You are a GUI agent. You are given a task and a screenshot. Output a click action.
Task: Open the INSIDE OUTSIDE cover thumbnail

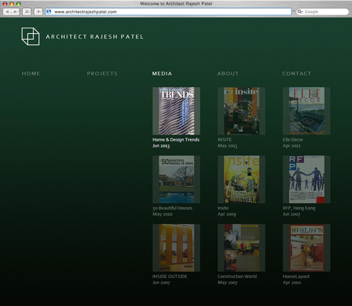pos(176,248)
